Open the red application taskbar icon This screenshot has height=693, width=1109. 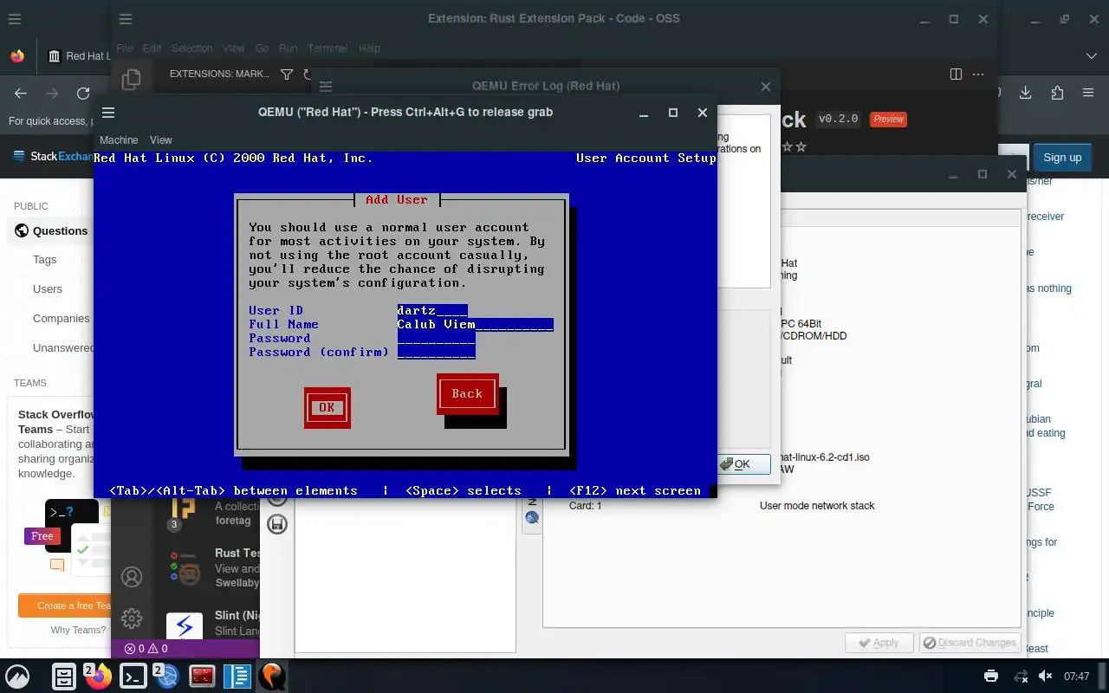pos(202,677)
